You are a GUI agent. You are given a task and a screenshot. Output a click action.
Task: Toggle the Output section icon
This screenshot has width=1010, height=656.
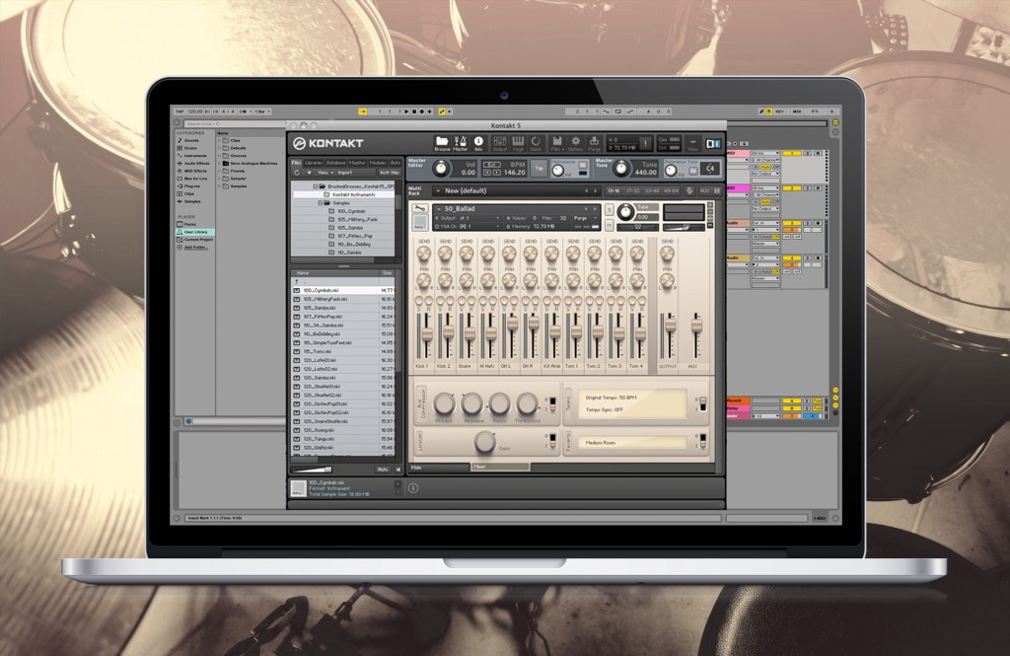[498, 141]
